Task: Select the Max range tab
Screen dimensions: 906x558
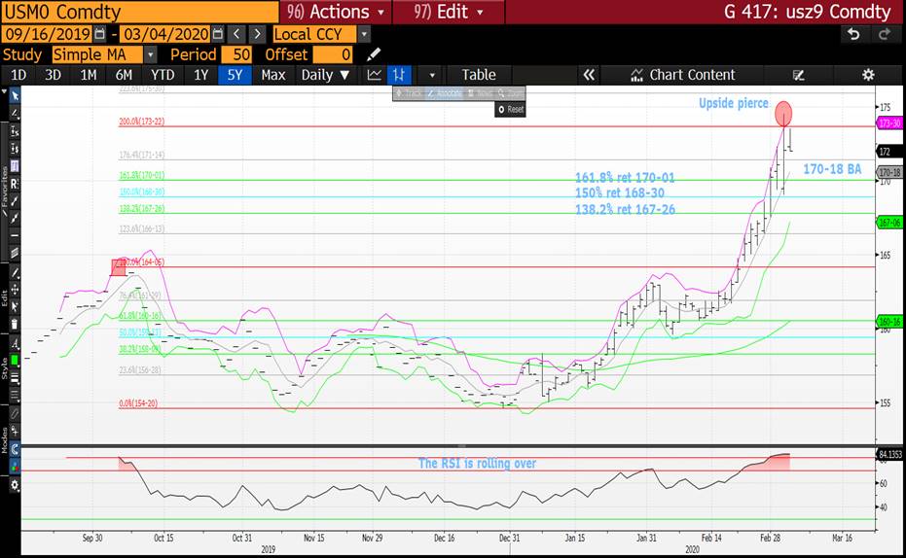Action: [x=272, y=75]
